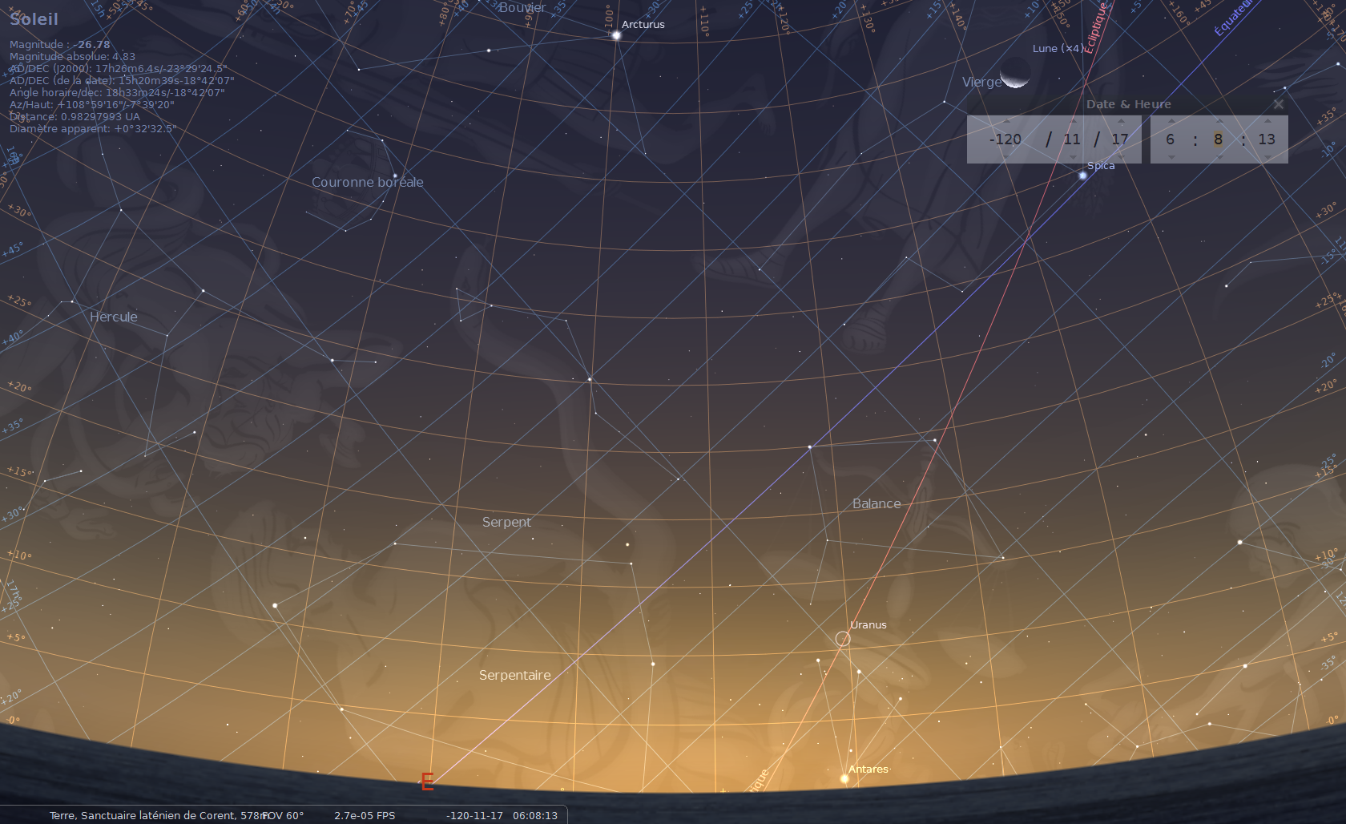This screenshot has width=1346, height=824.
Task: Decrease the month using its down arrow
Action: [x=1073, y=157]
